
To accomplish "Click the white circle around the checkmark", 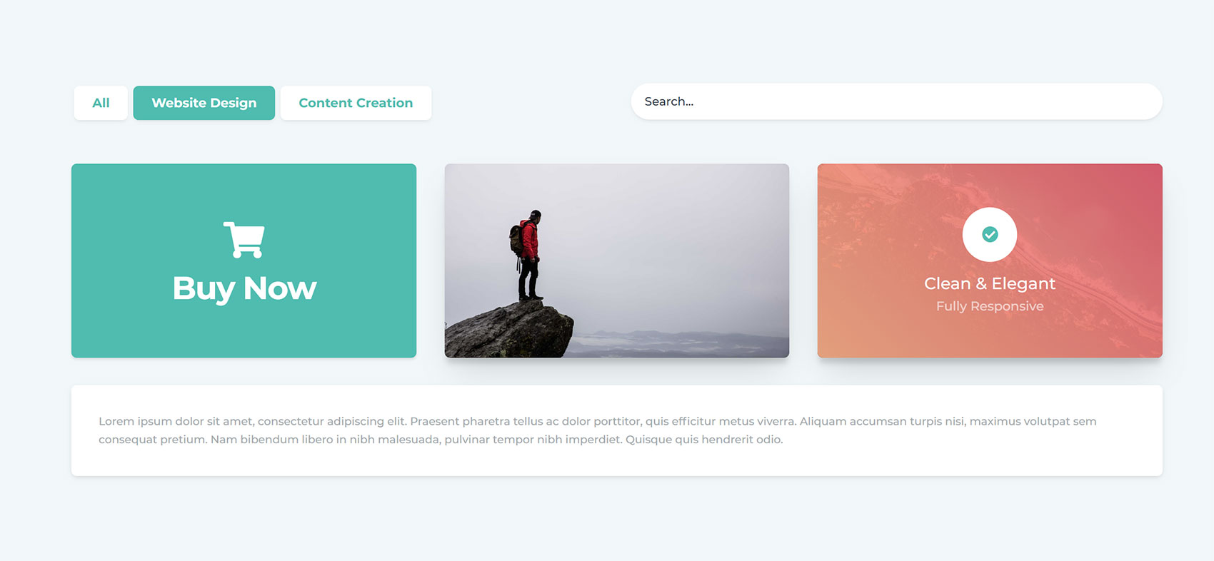I will click(990, 234).
